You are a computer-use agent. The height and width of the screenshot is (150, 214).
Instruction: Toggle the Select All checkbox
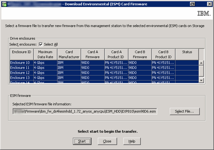click(x=41, y=44)
